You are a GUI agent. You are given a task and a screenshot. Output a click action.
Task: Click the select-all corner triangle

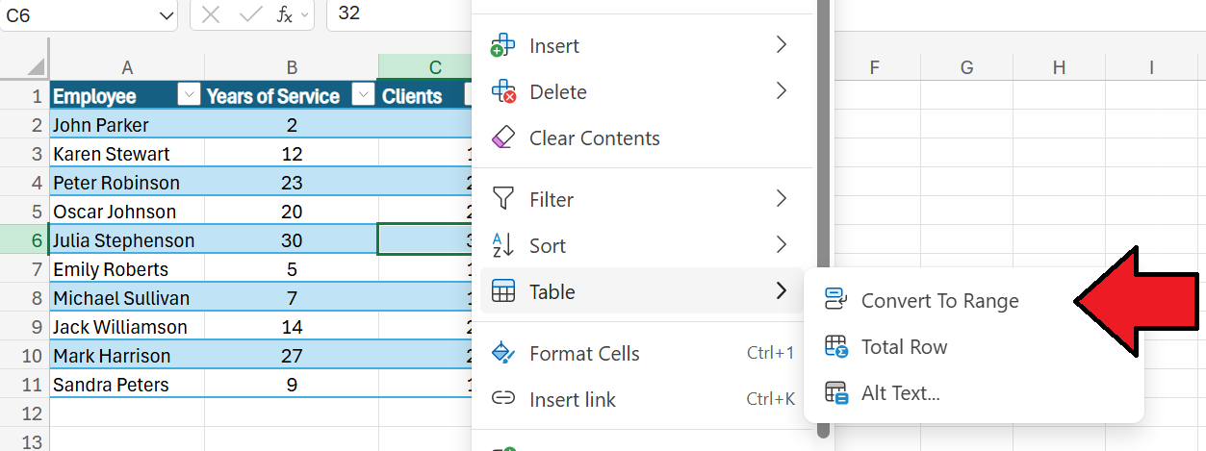pyautogui.click(x=36, y=67)
